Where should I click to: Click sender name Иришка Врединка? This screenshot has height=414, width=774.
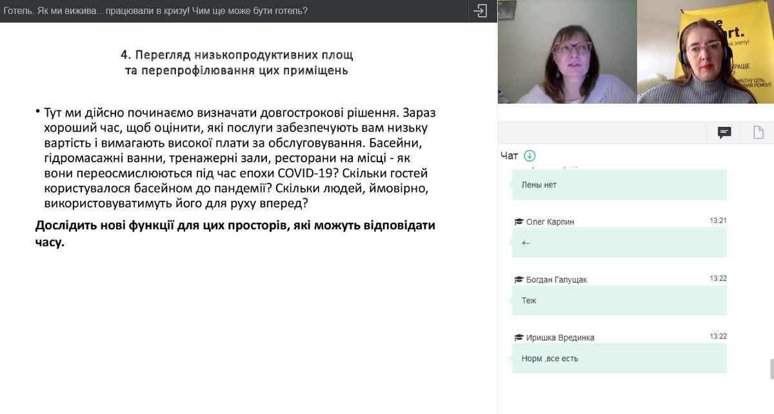560,337
